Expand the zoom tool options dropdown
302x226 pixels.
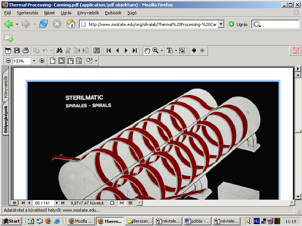(162, 50)
